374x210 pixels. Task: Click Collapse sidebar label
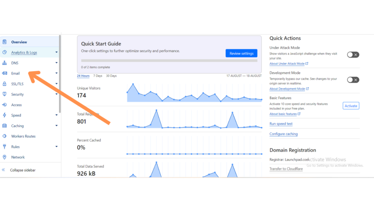[x=23, y=170]
